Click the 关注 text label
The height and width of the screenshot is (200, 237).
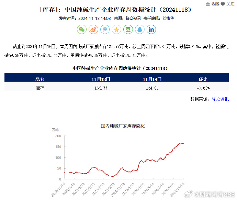tap(230, 4)
